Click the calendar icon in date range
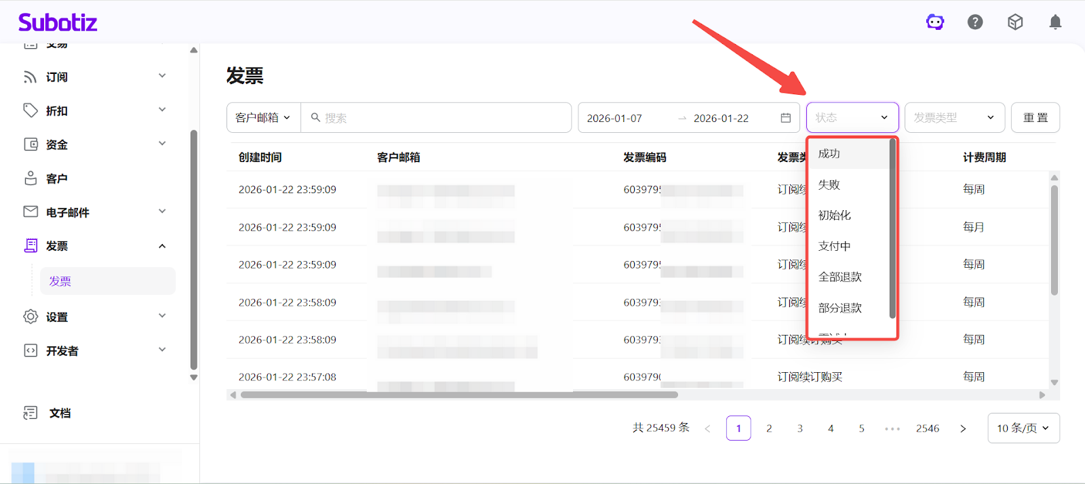The width and height of the screenshot is (1085, 484). pyautogui.click(x=785, y=118)
